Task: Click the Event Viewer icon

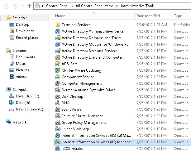Action: [58, 110]
